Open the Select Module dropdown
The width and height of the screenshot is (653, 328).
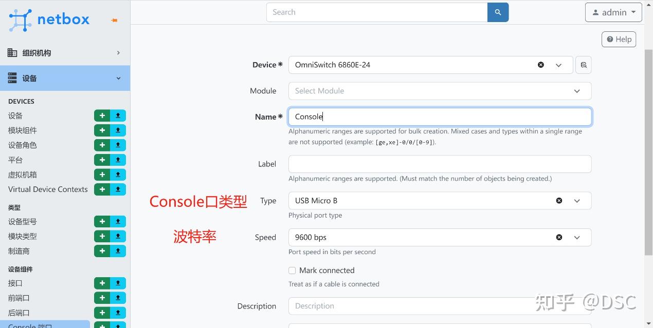440,91
